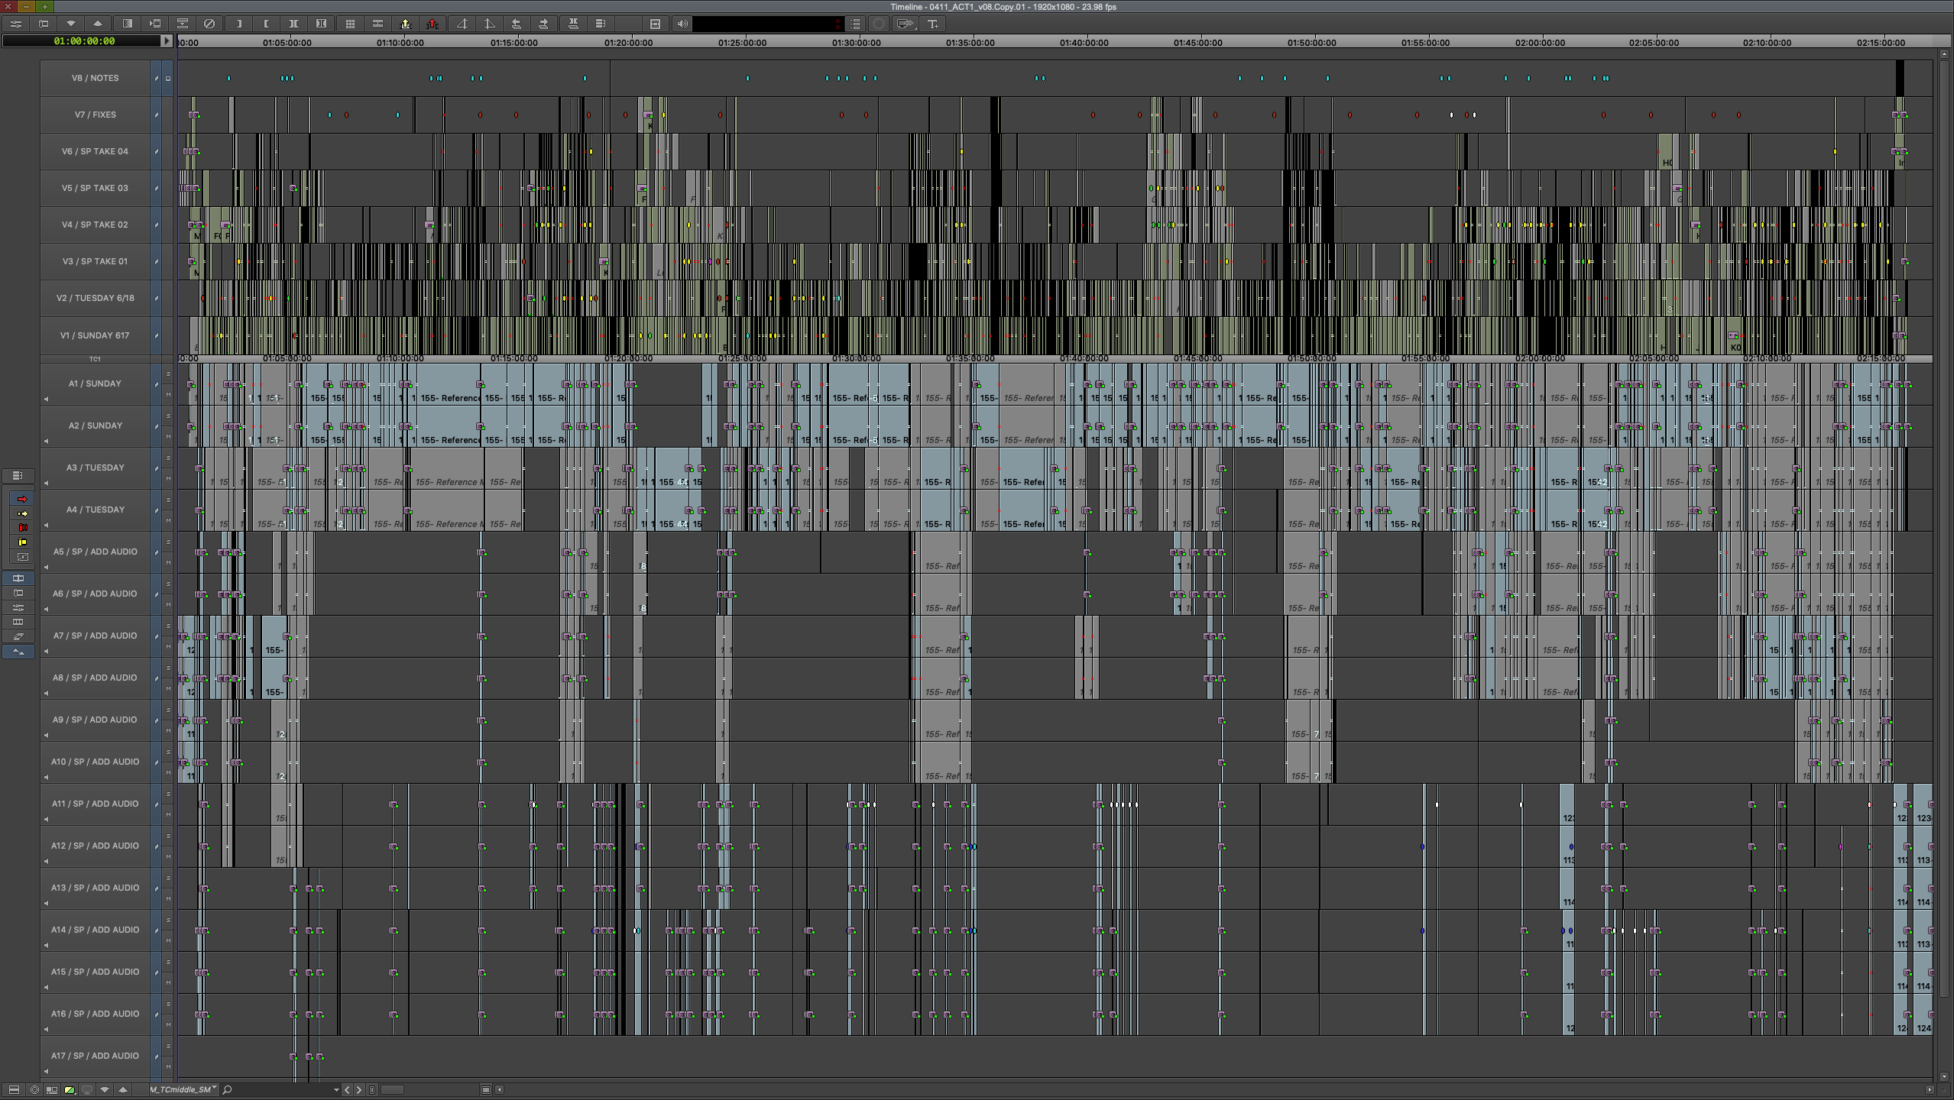Screen dimensions: 1954x1100
Task: Click the sliders icon in left tool column
Action: point(18,607)
